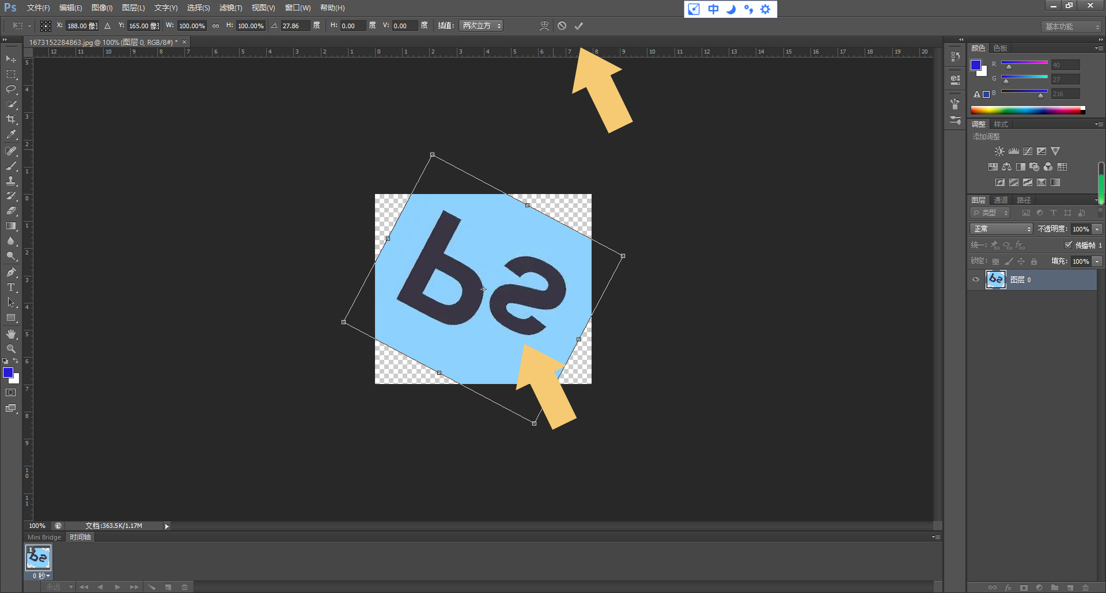Image resolution: width=1106 pixels, height=593 pixels.
Task: Switch to warp mode icon in options bar
Action: click(544, 26)
